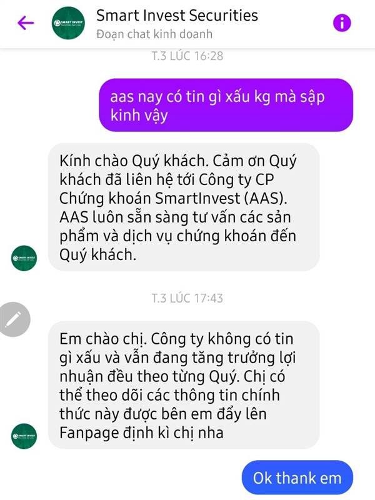Open the Smart Invest Securities chat title
Viewport: 375px width, 500px height.
177,16
